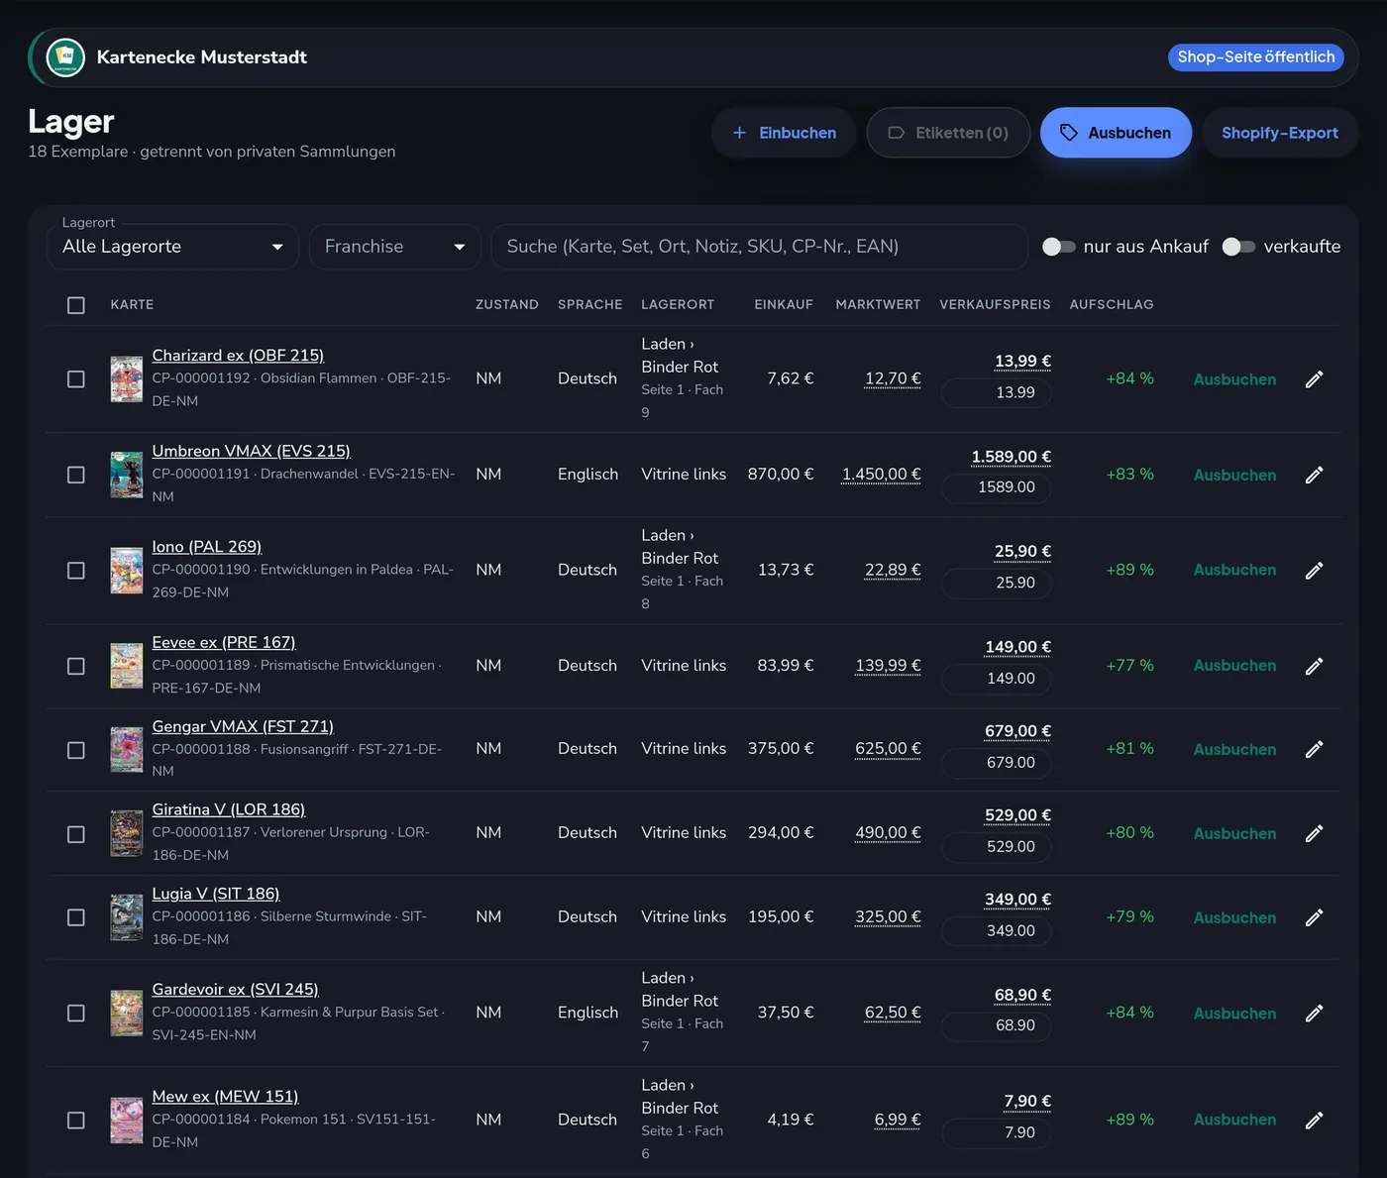Open edit pencil for Gengar VMAX
This screenshot has width=1387, height=1178.
coord(1314,750)
